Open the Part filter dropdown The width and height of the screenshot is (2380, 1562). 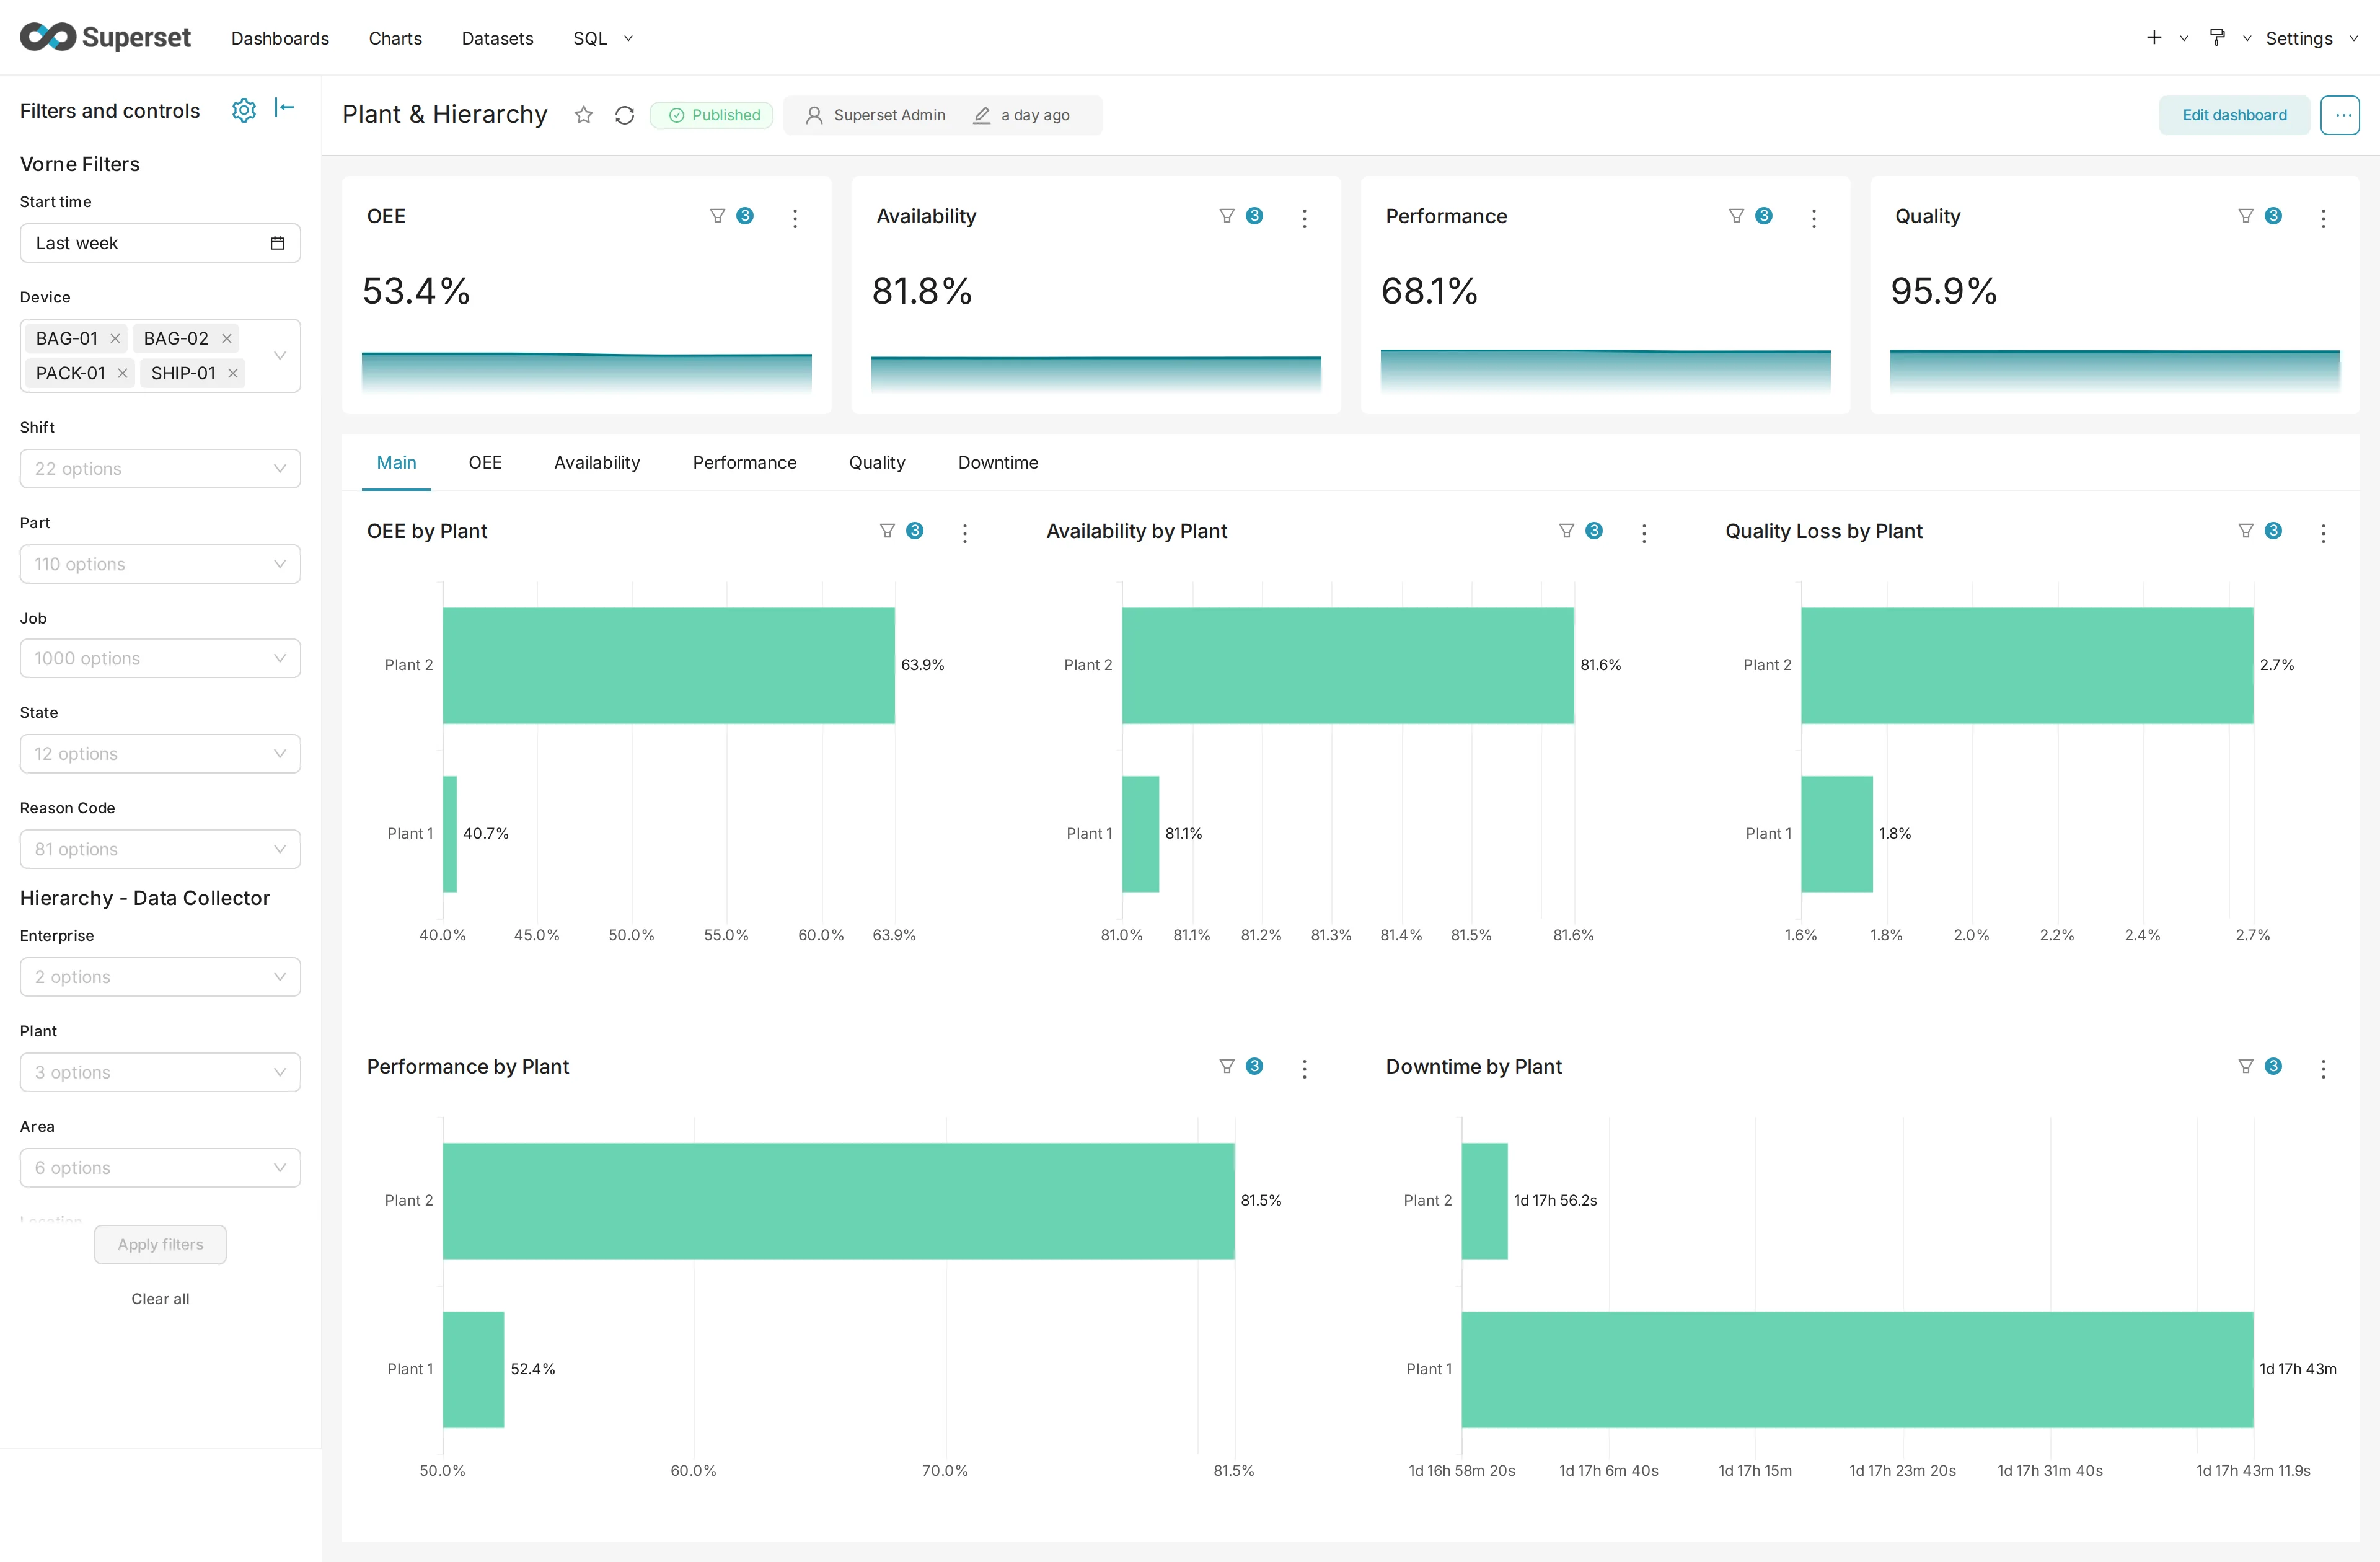point(160,564)
